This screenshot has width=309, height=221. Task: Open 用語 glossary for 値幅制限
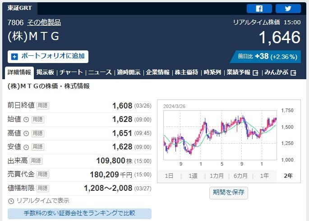tap(43, 188)
